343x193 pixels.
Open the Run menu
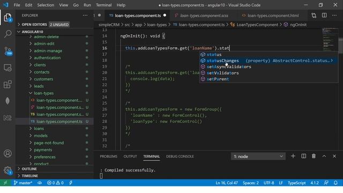coord(87,5)
